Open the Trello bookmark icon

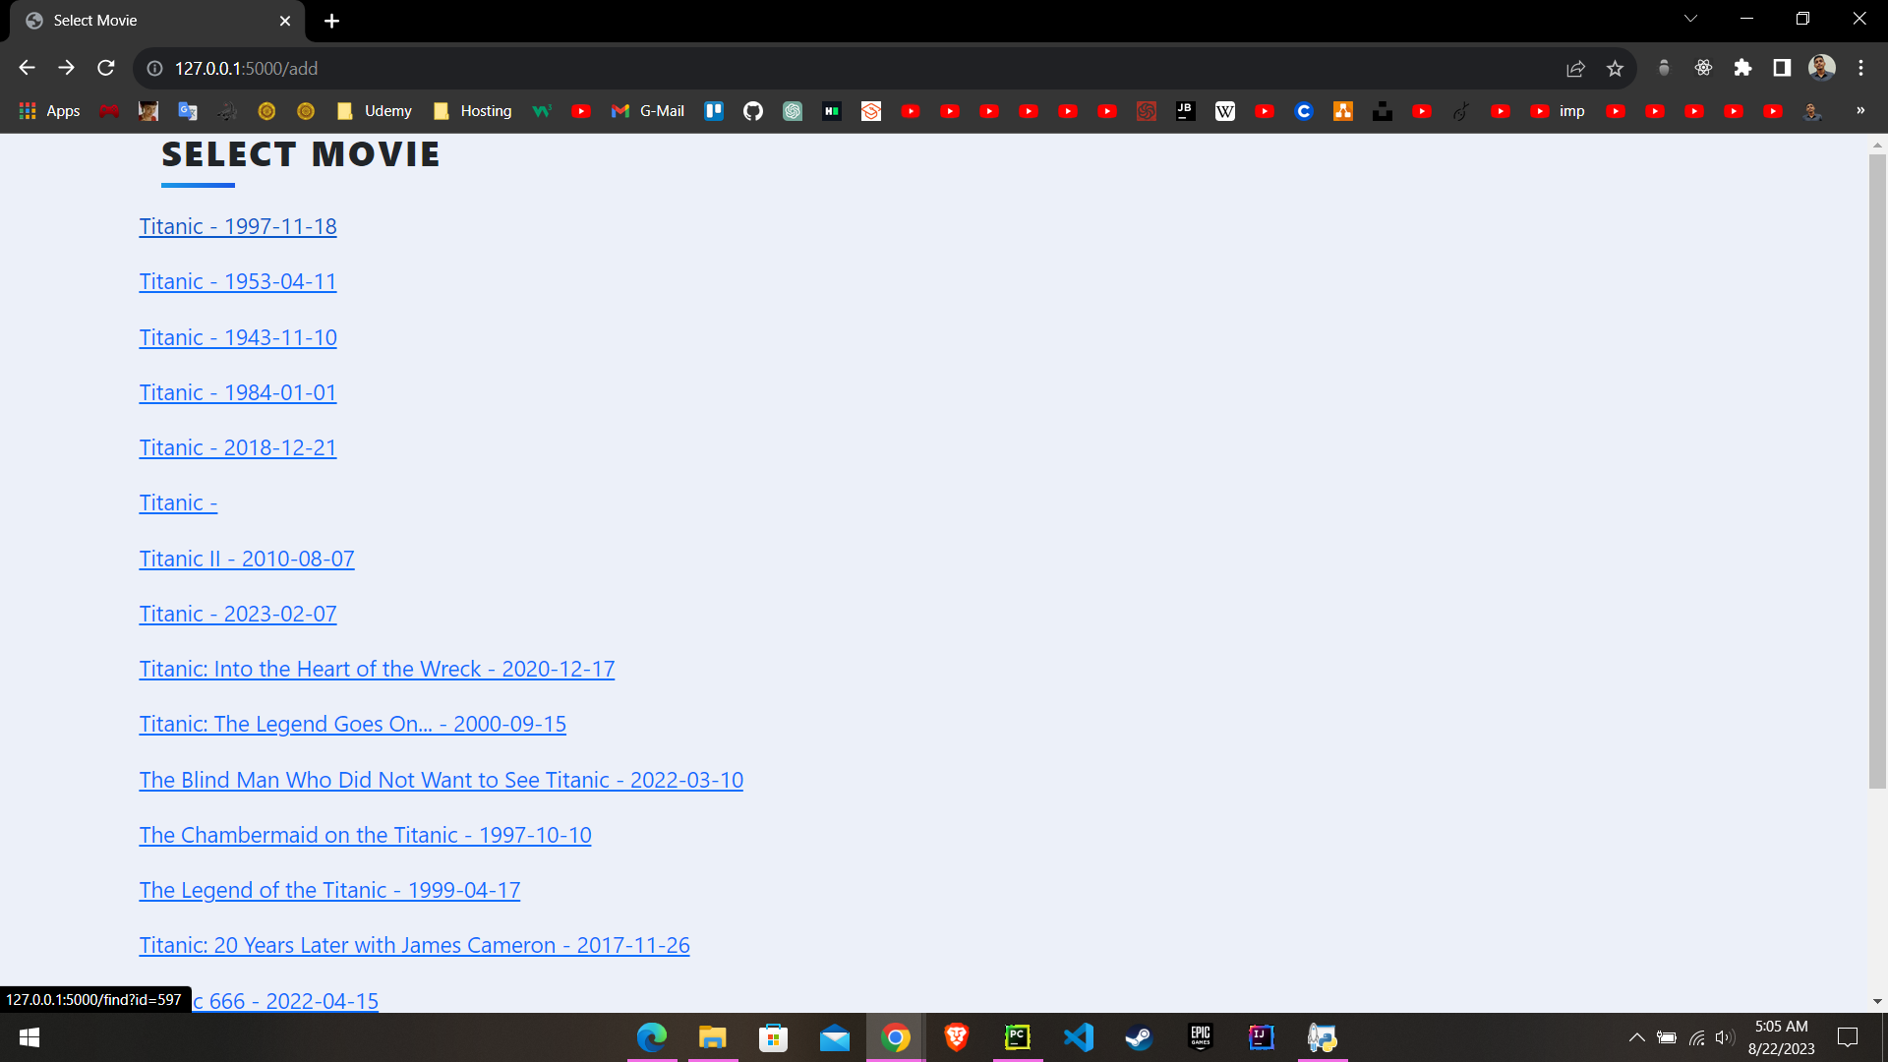coord(714,111)
